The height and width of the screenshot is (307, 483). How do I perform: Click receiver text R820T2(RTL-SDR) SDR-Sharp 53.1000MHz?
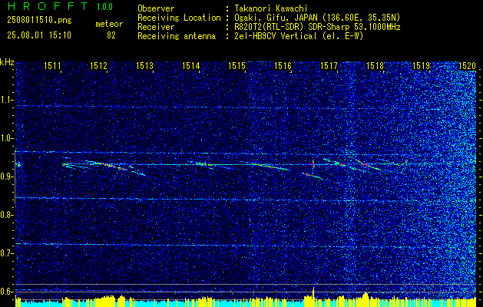[x=317, y=27]
